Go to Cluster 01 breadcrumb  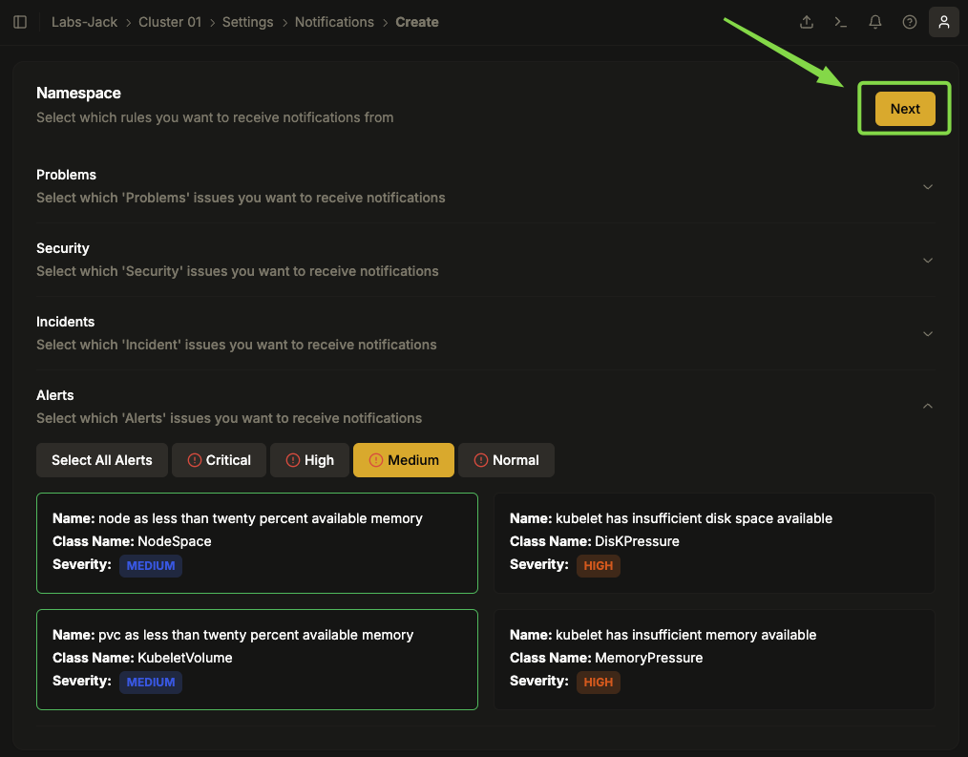(170, 22)
